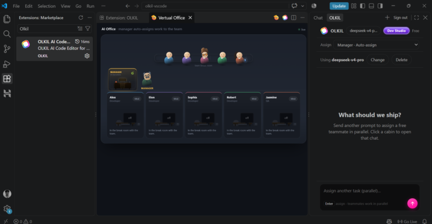432x224 pixels.
Task: Open editor more actions ellipsis
Action: tap(303, 17)
